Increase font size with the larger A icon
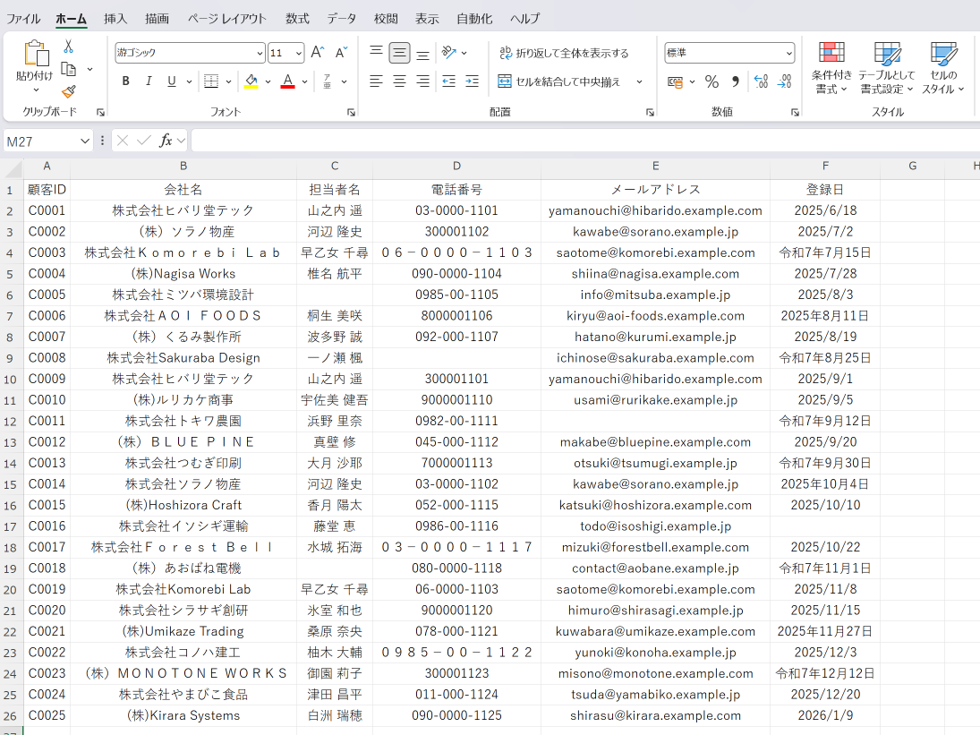Screen dimensions: 980x735 (318, 53)
